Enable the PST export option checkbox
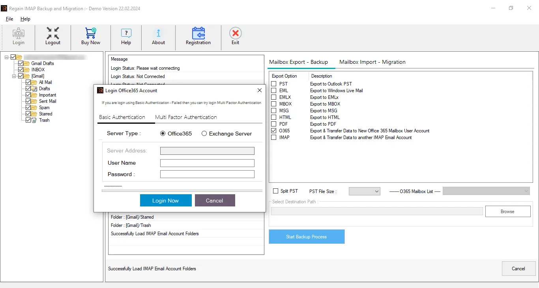 coord(273,84)
